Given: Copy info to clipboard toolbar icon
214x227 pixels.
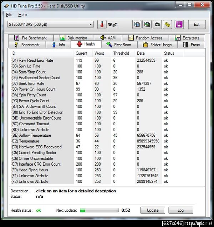Looking at the screenshot, I should pyautogui.click(x=137, y=25).
